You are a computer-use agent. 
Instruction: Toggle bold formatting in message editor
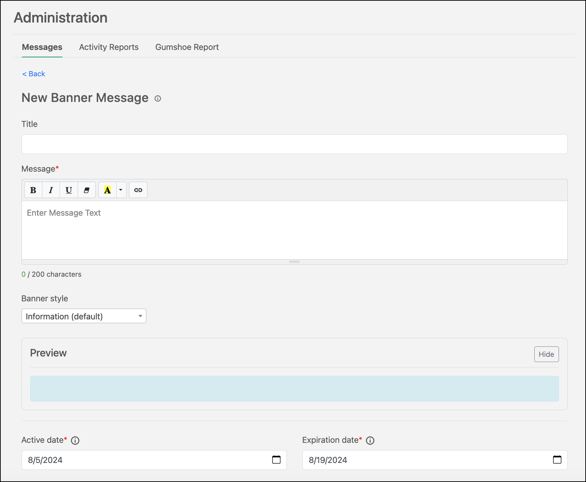click(x=33, y=190)
